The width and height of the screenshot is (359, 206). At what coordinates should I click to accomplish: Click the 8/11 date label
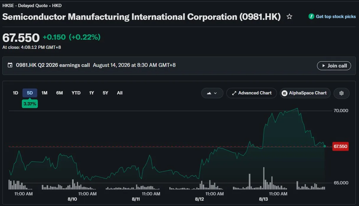136,199
